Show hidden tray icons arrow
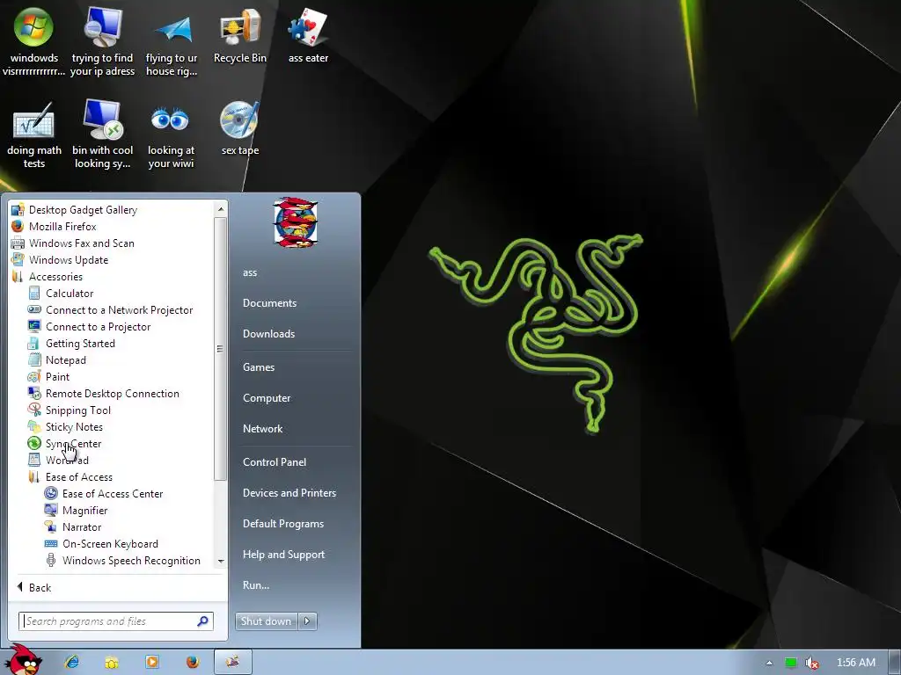Screen dimensions: 901x675 point(769,663)
